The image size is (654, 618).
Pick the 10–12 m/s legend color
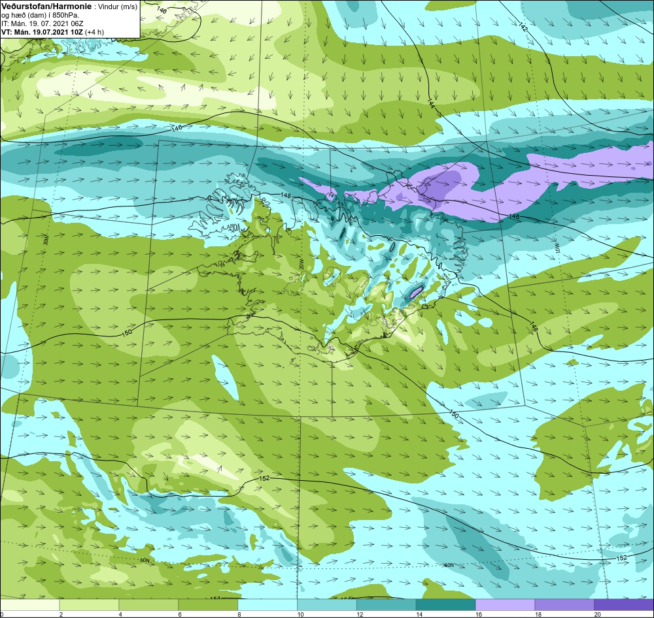(x=327, y=605)
